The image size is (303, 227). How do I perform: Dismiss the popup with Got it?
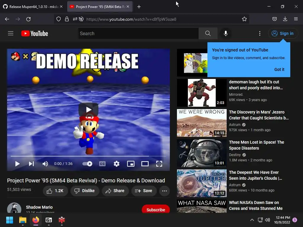coord(279,69)
